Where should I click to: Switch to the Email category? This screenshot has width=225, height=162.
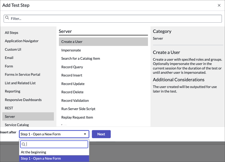(x=9, y=58)
